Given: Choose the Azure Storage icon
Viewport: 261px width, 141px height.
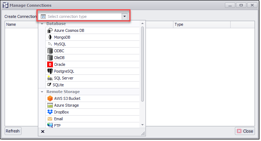Looking at the screenshot, I should tap(50, 105).
